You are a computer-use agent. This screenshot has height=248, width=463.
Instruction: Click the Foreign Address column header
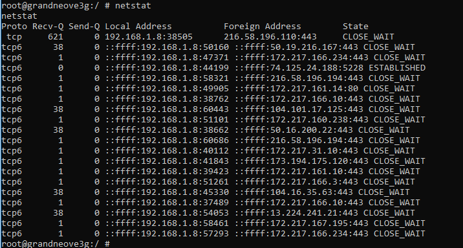(262, 27)
